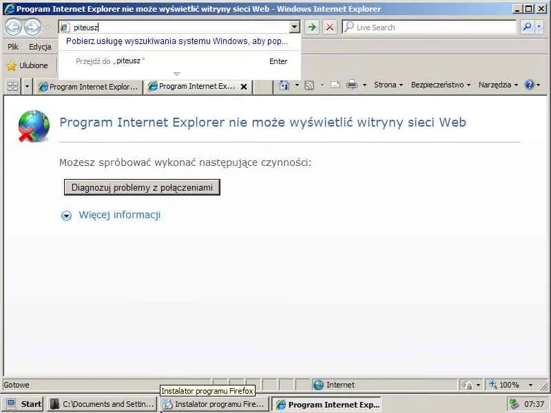Screen dimensions: 551x413
Task: Close the active tab with X
Action: pos(244,87)
